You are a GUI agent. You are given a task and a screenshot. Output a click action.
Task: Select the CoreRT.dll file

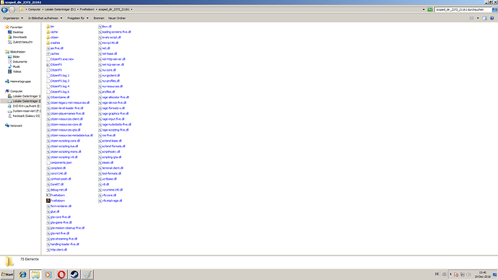tap(55, 184)
